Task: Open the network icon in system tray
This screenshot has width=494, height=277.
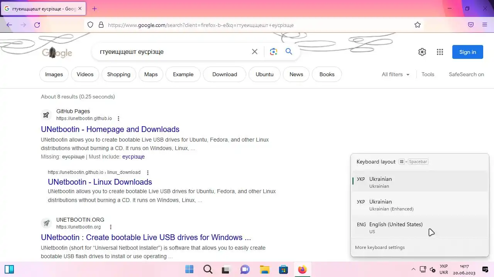Action: point(423,269)
